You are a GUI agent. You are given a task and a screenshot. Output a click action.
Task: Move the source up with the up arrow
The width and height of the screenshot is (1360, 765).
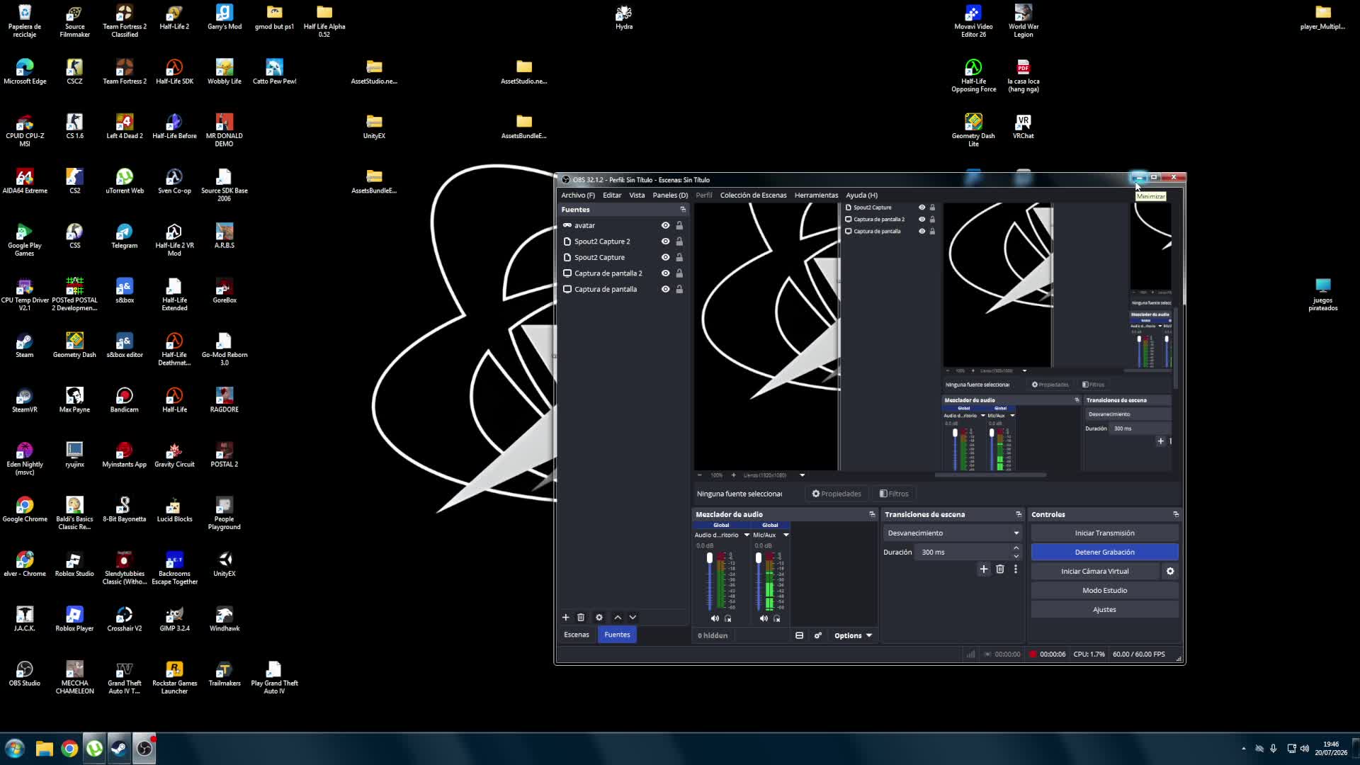(618, 617)
